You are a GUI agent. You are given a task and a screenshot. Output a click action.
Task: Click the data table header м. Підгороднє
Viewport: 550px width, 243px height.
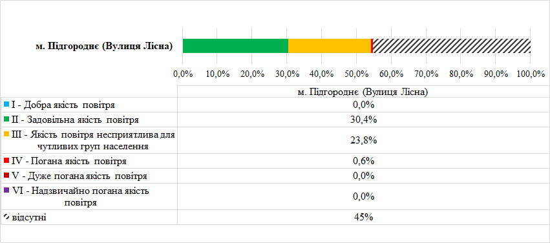tap(363, 92)
